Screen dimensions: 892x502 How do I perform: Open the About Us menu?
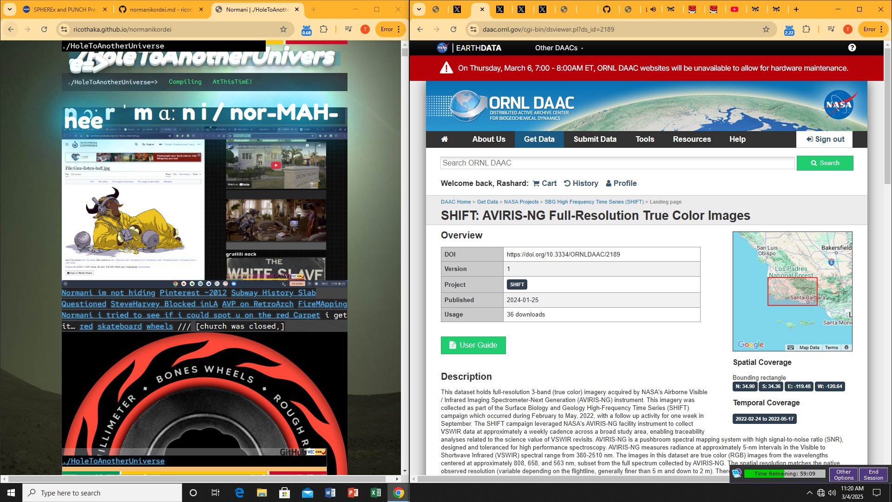pyautogui.click(x=489, y=139)
